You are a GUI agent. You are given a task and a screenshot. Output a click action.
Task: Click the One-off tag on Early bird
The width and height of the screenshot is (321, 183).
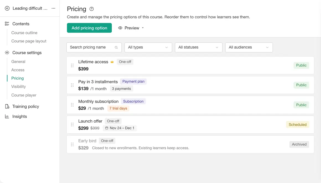pos(107,141)
